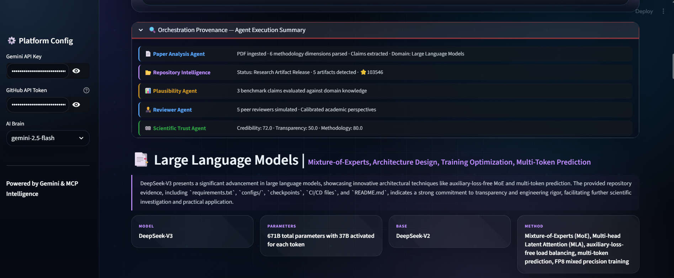Open the GitHub API Token help tooltip

coord(86,90)
